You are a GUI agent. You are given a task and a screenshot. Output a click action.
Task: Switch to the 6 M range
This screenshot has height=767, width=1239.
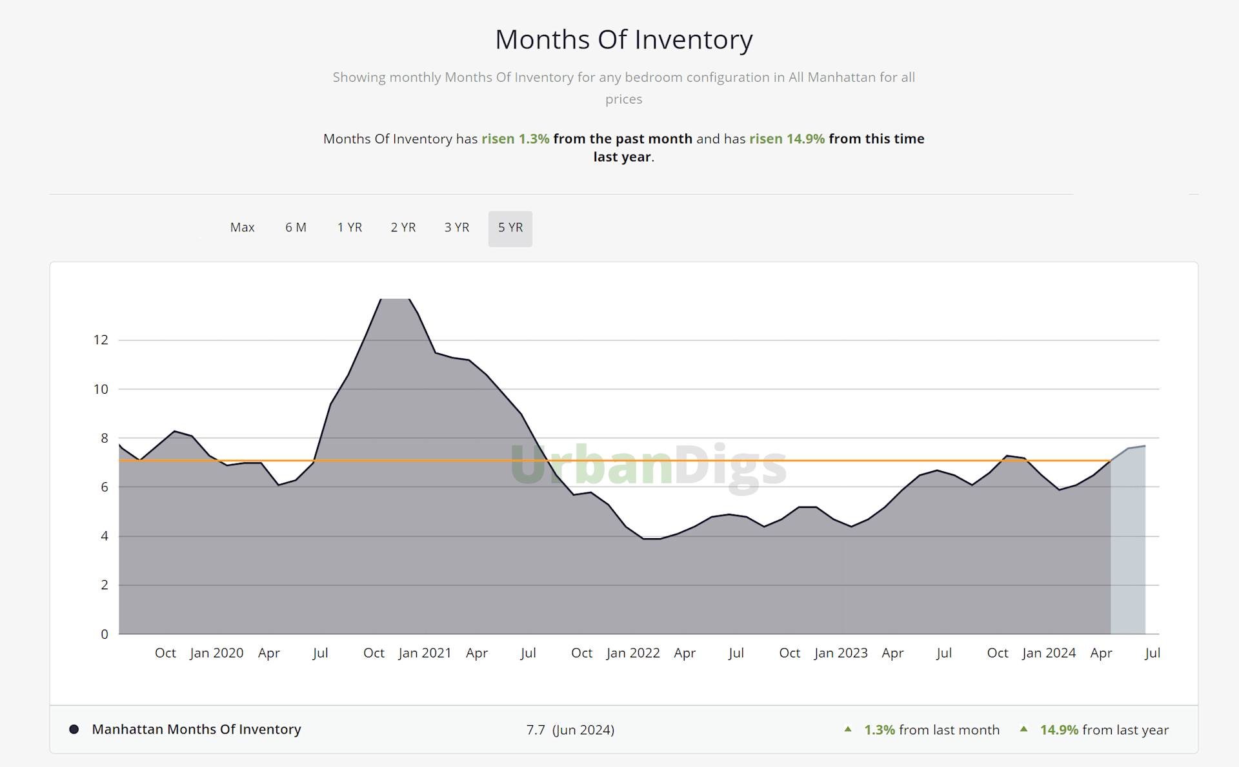pos(296,228)
